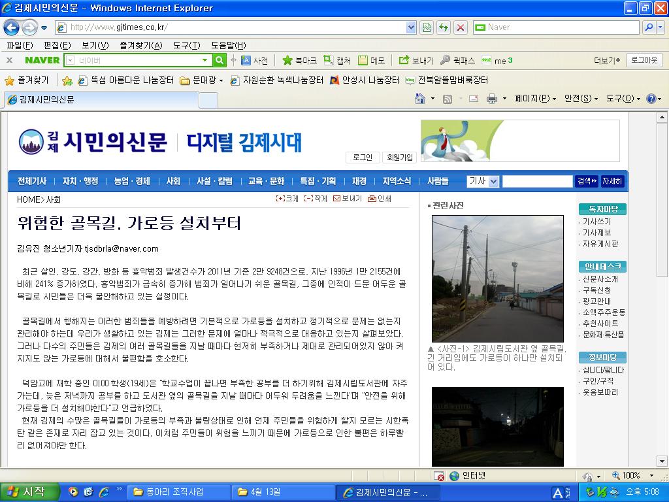
Task: Click the Stop loading icon
Action: coord(461,27)
